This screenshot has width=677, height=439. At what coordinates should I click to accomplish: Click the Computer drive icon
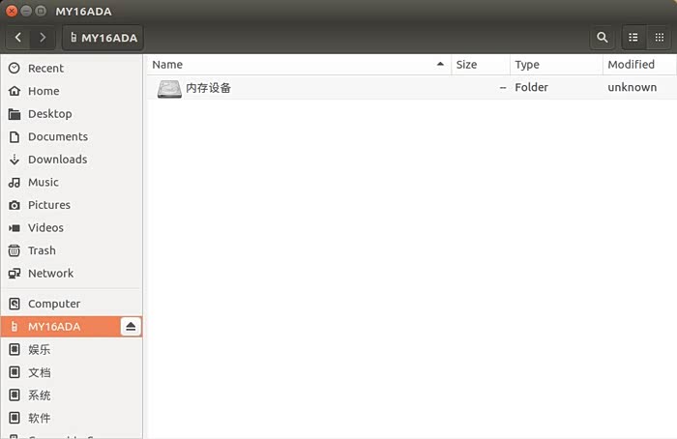coord(15,304)
